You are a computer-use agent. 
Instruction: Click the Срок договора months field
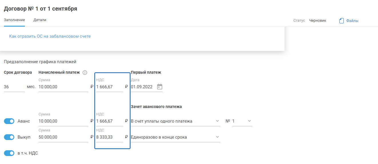tap(14, 87)
